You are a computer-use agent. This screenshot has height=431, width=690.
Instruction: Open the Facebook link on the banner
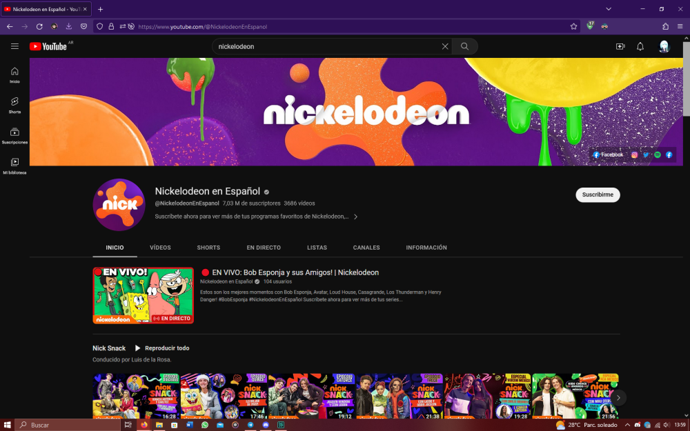(x=608, y=155)
